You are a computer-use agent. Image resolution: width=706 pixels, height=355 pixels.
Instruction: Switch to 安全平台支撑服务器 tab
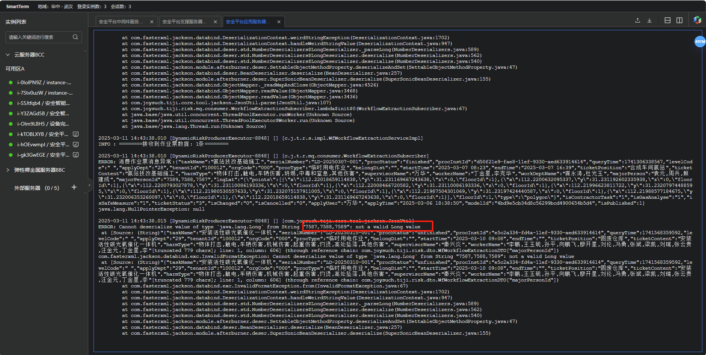[x=184, y=22]
